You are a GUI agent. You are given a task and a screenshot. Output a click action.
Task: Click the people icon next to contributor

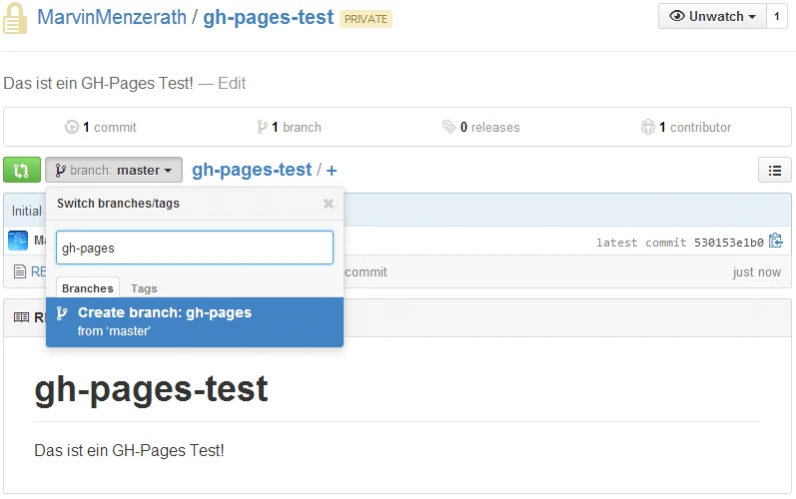pyautogui.click(x=648, y=127)
